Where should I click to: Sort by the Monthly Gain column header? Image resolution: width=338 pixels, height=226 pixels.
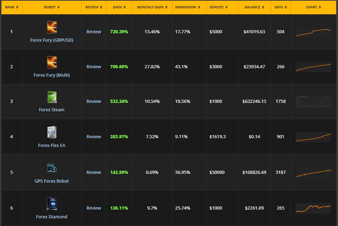pyautogui.click(x=152, y=7)
